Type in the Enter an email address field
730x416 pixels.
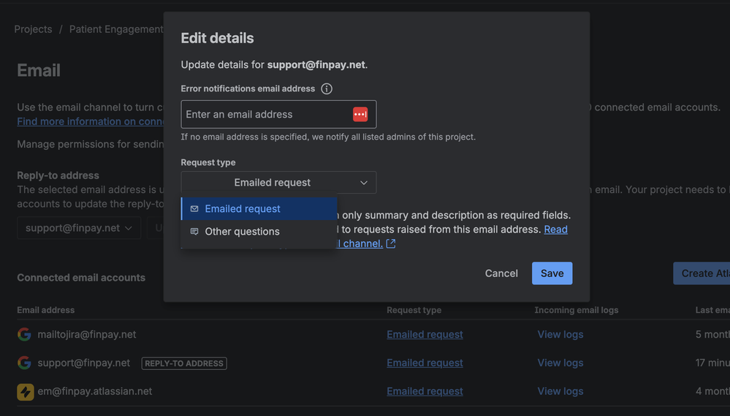coord(263,115)
